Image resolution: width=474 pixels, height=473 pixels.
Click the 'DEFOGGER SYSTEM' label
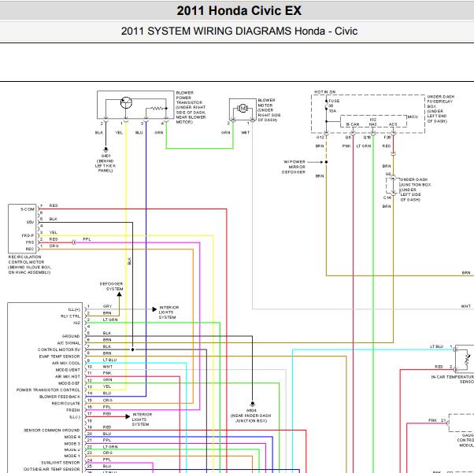tap(111, 286)
